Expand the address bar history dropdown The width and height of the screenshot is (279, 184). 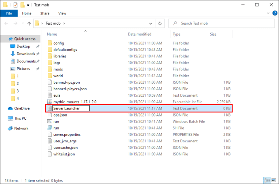[x=150, y=23]
